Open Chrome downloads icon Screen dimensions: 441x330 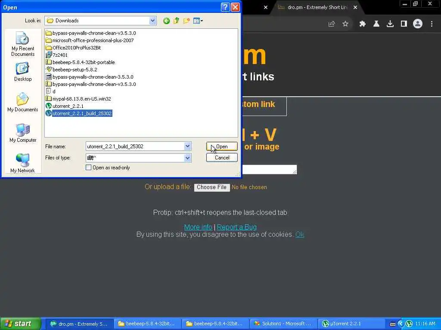click(x=390, y=24)
